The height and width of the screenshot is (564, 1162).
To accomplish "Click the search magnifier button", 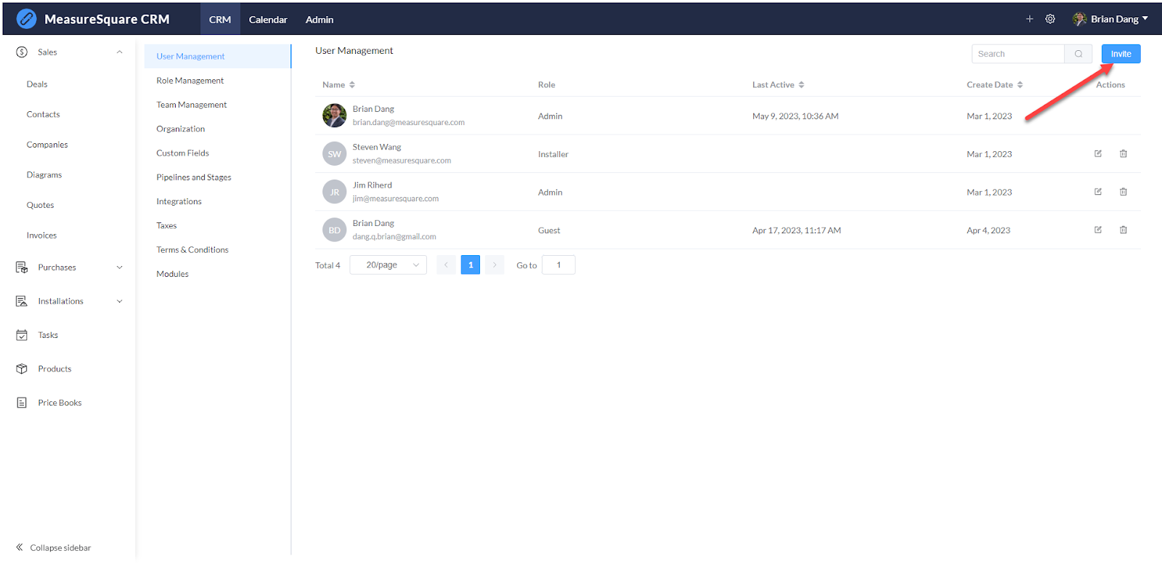I will pos(1078,54).
